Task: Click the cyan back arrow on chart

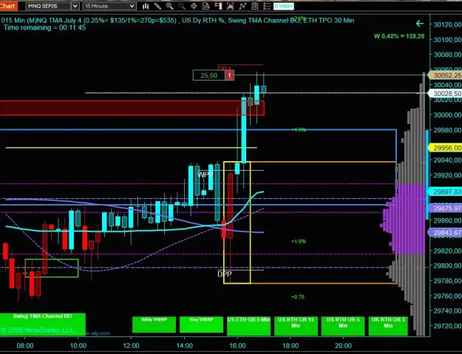Action: (x=420, y=24)
